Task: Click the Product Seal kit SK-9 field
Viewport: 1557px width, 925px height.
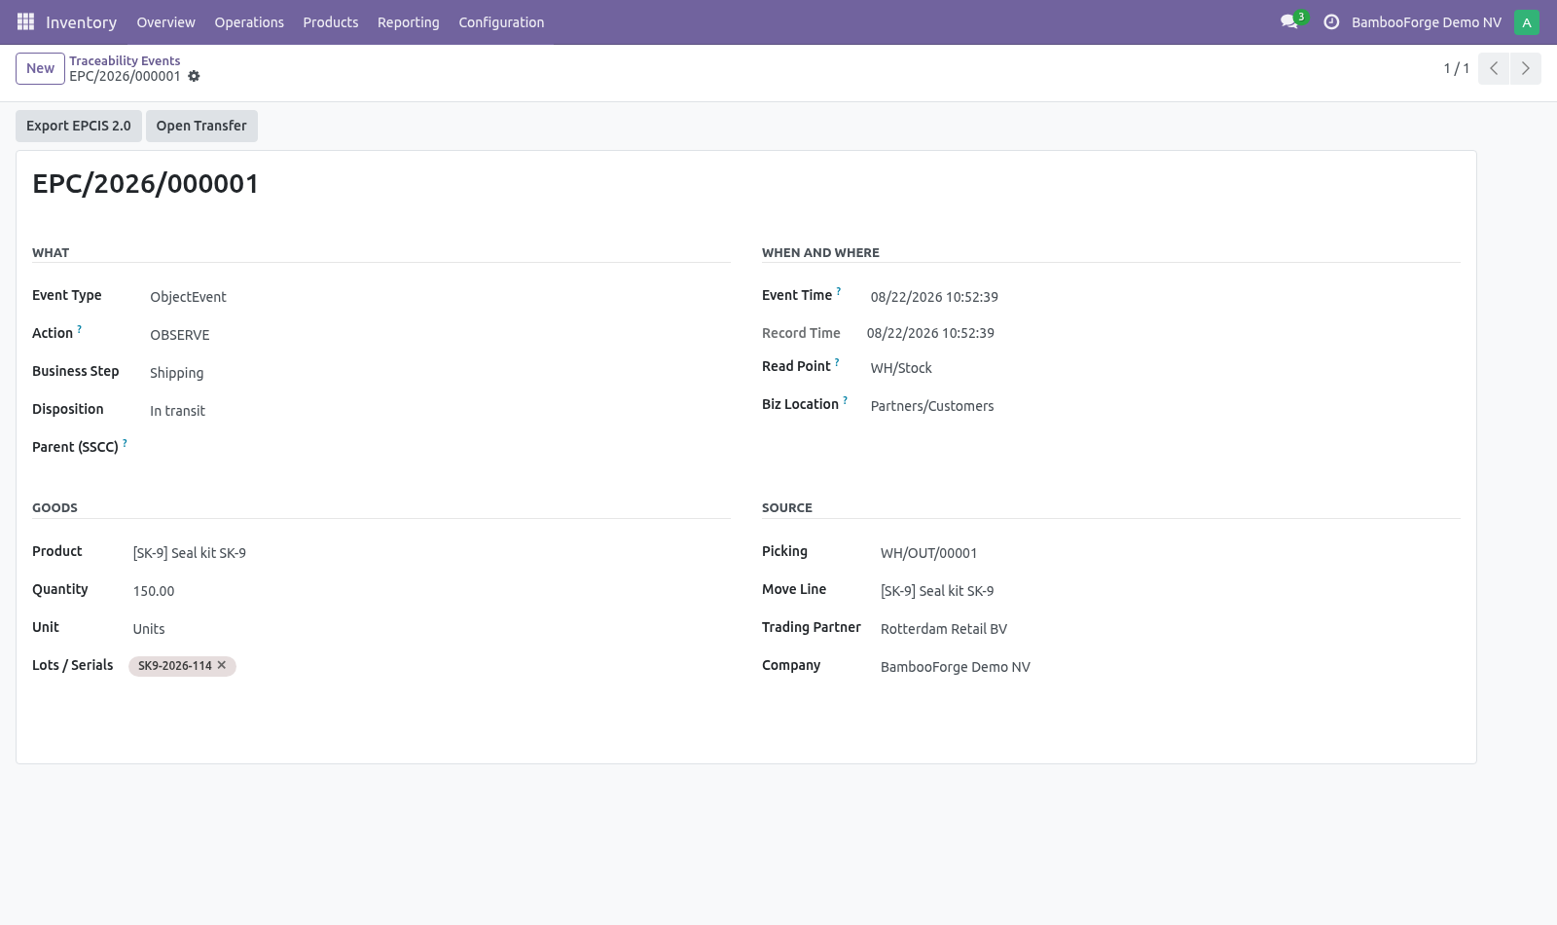Action: 431,553
